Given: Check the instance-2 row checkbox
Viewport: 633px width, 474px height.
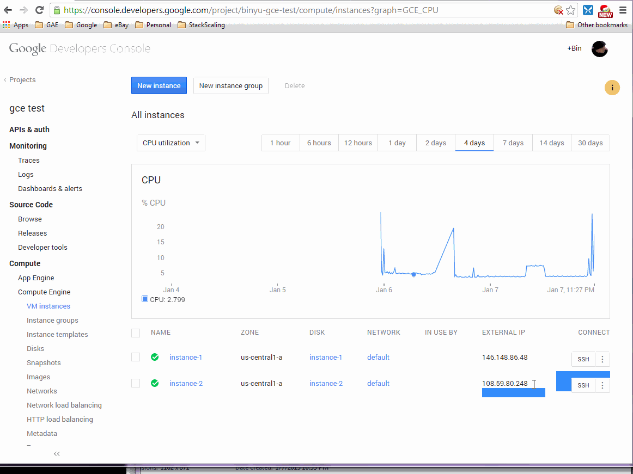Looking at the screenshot, I should (136, 383).
